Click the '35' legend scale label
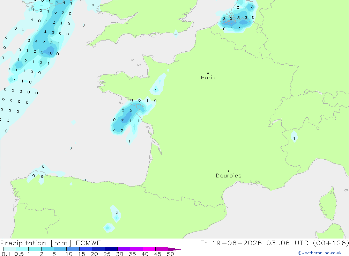This screenshot has width=349, height=256. (132, 254)
